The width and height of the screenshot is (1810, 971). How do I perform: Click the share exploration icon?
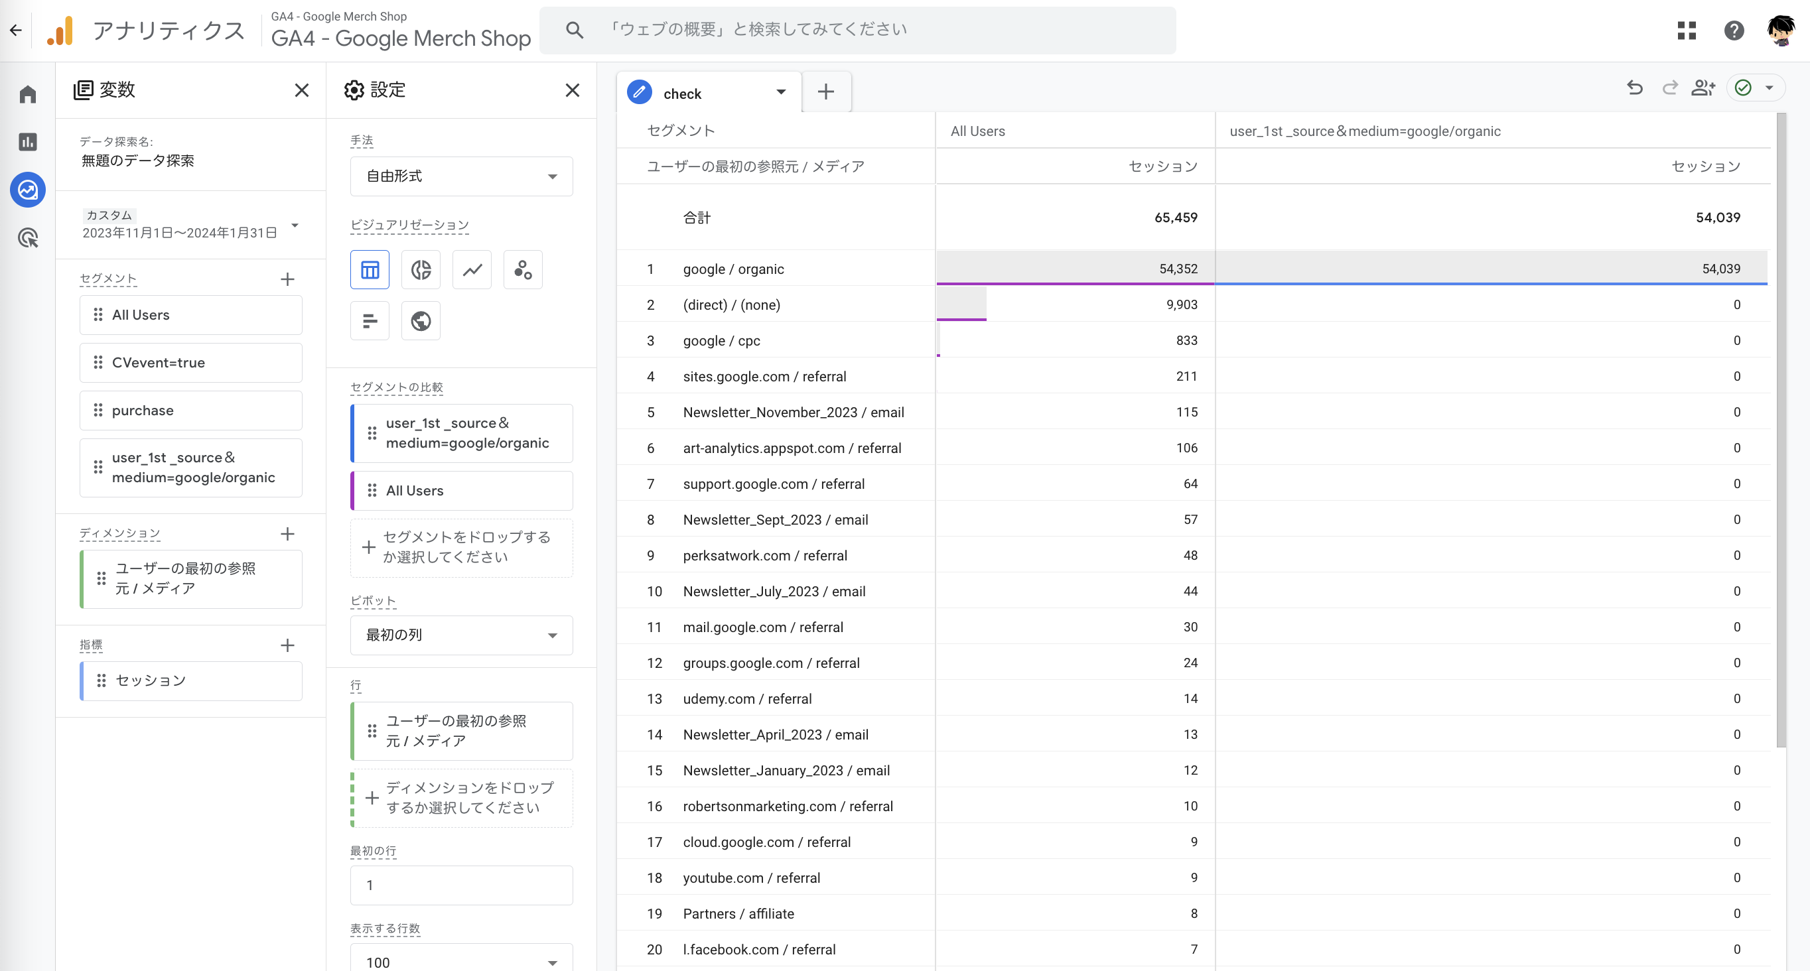(x=1704, y=88)
